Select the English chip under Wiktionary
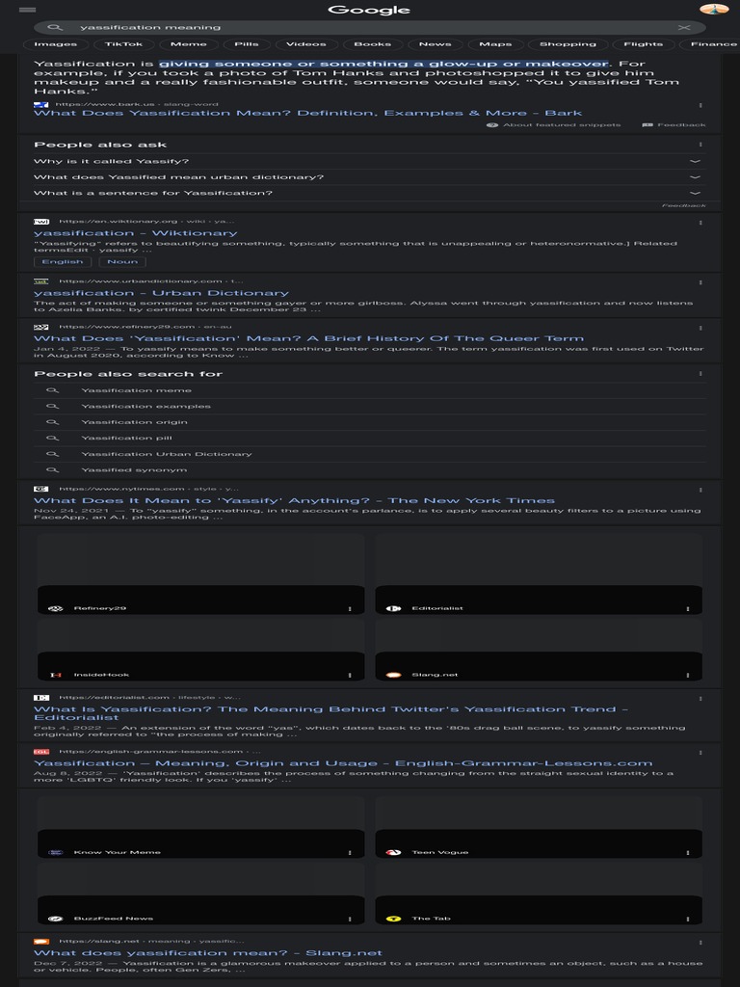The image size is (740, 987). [x=63, y=262]
